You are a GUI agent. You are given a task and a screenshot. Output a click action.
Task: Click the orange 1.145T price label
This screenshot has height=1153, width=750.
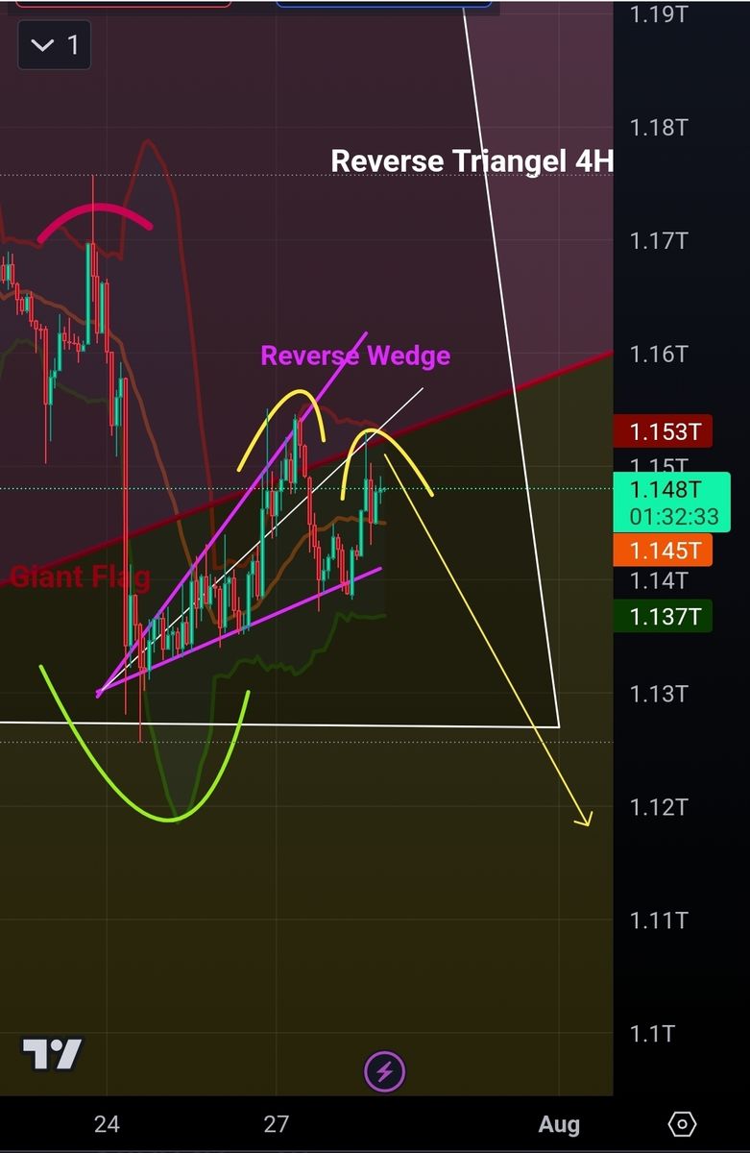click(x=664, y=551)
